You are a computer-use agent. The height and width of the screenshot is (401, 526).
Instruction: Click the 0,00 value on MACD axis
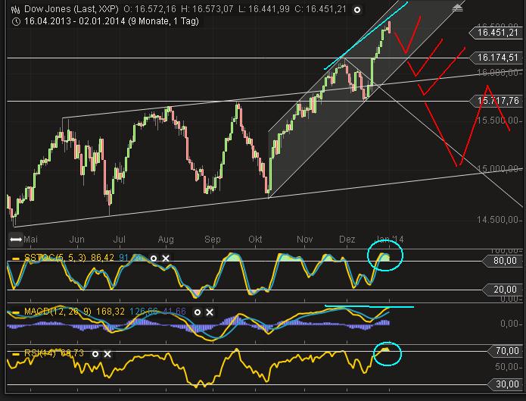[x=509, y=324]
